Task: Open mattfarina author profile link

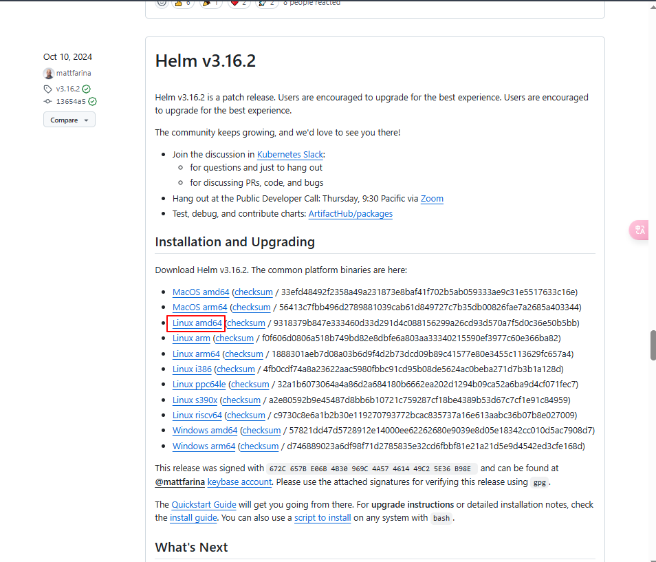Action: click(x=74, y=73)
